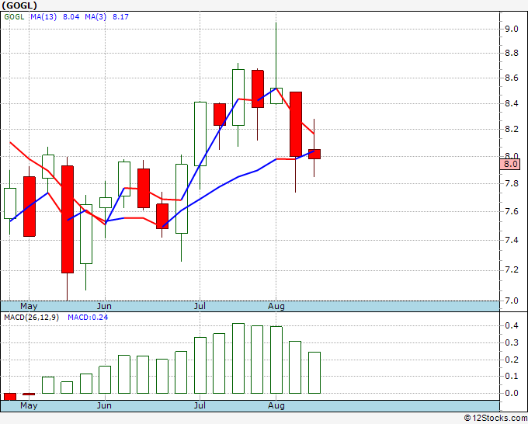Click Aug on the MACD time axis
Screen dimensions: 528x424
coord(276,405)
